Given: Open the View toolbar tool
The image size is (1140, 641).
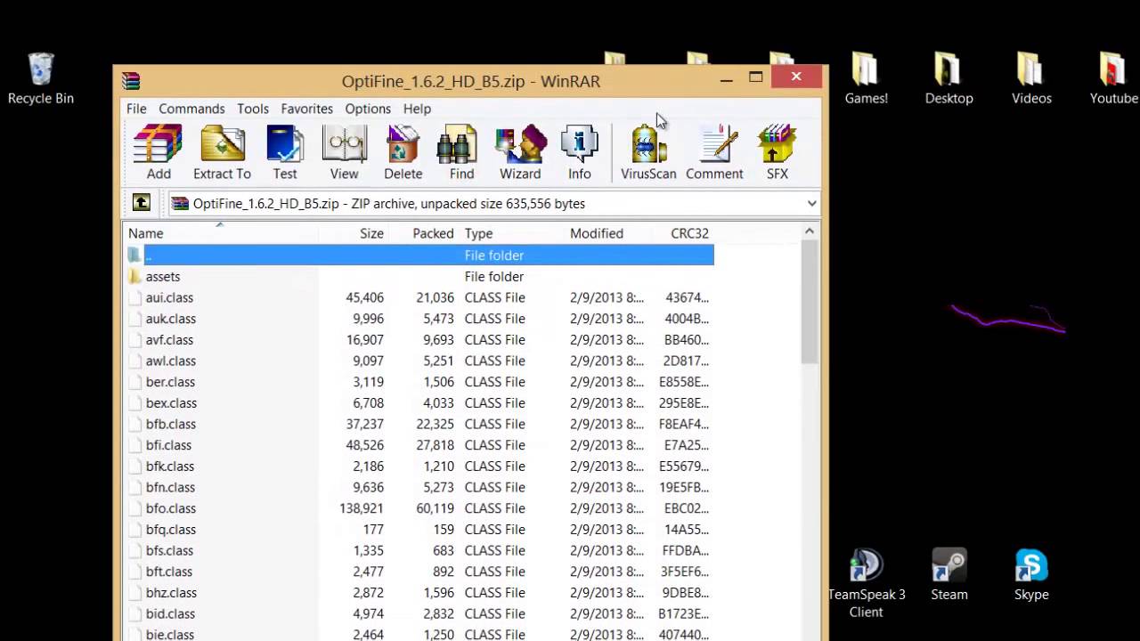Looking at the screenshot, I should (344, 152).
